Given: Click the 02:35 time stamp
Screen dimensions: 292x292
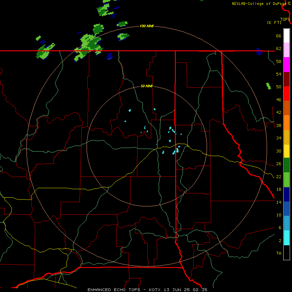Looking at the screenshot, I should coord(200,290).
